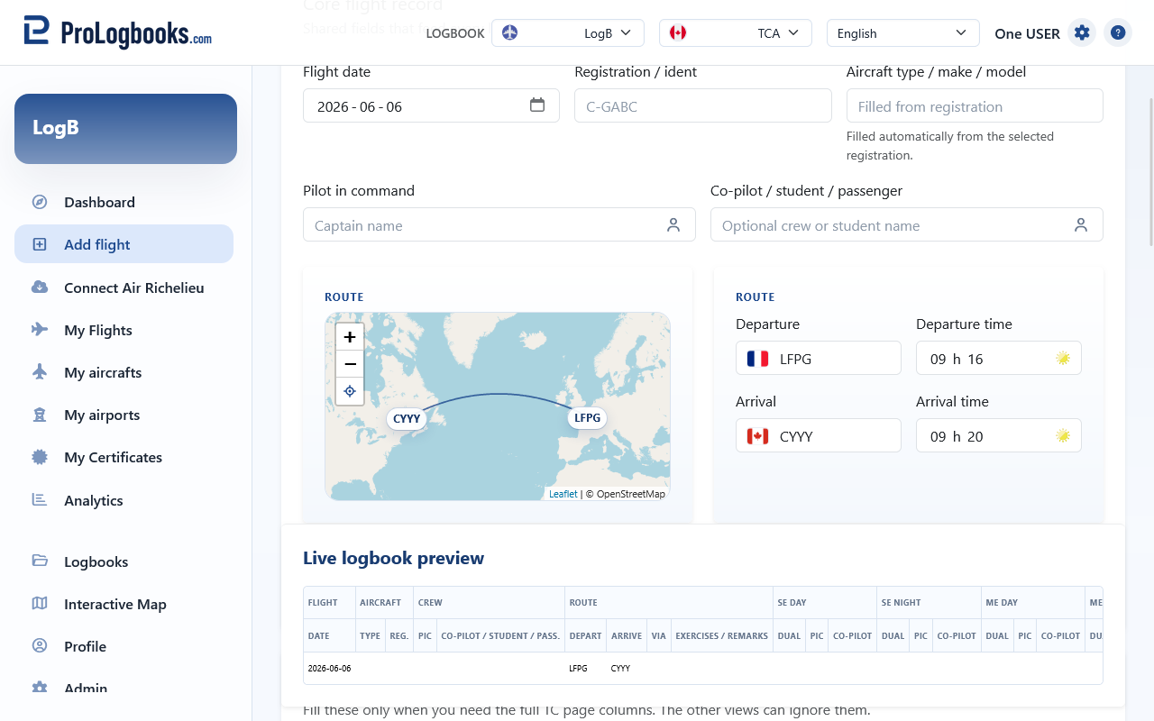The width and height of the screenshot is (1154, 721).
Task: Open the Admin sidebar item
Action: tap(124, 688)
